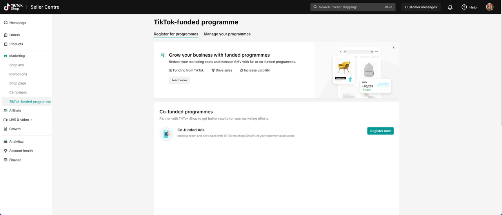Expand the Affiliate section

tap(15, 111)
